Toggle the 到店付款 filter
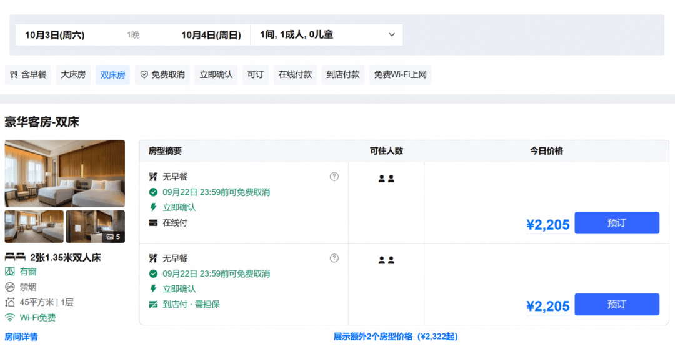Image resolution: width=675 pixels, height=349 pixels. pyautogui.click(x=342, y=75)
